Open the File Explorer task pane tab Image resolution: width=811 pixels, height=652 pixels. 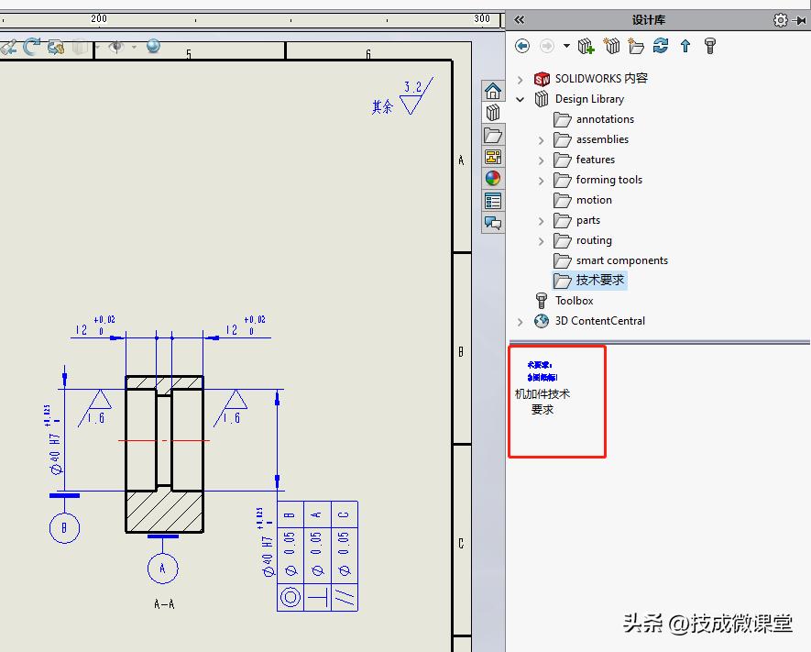(493, 135)
